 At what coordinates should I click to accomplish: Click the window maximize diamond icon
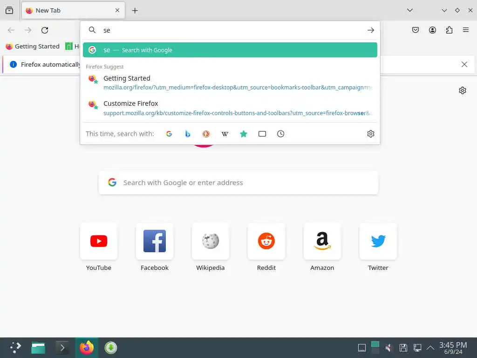[x=457, y=10]
